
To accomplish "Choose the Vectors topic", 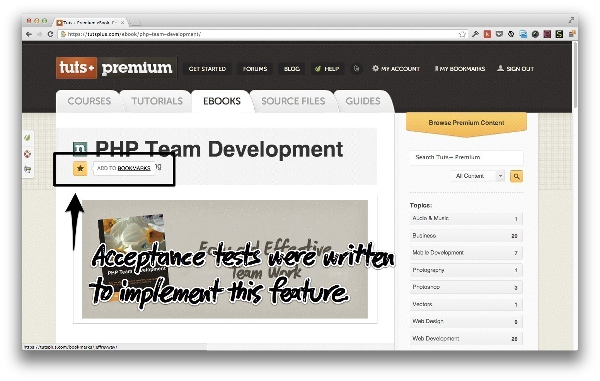I will coord(466,304).
